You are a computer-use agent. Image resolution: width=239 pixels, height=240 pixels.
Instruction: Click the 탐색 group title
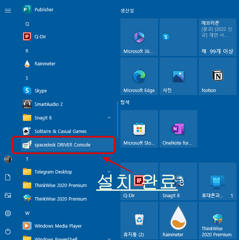pos(125,102)
